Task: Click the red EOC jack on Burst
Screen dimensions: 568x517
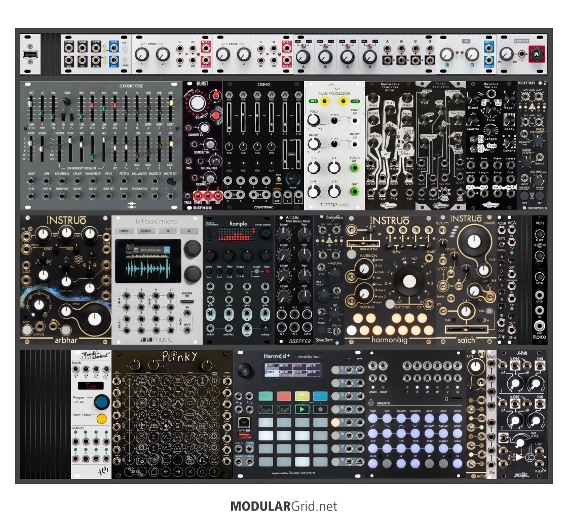Action: 208,196
